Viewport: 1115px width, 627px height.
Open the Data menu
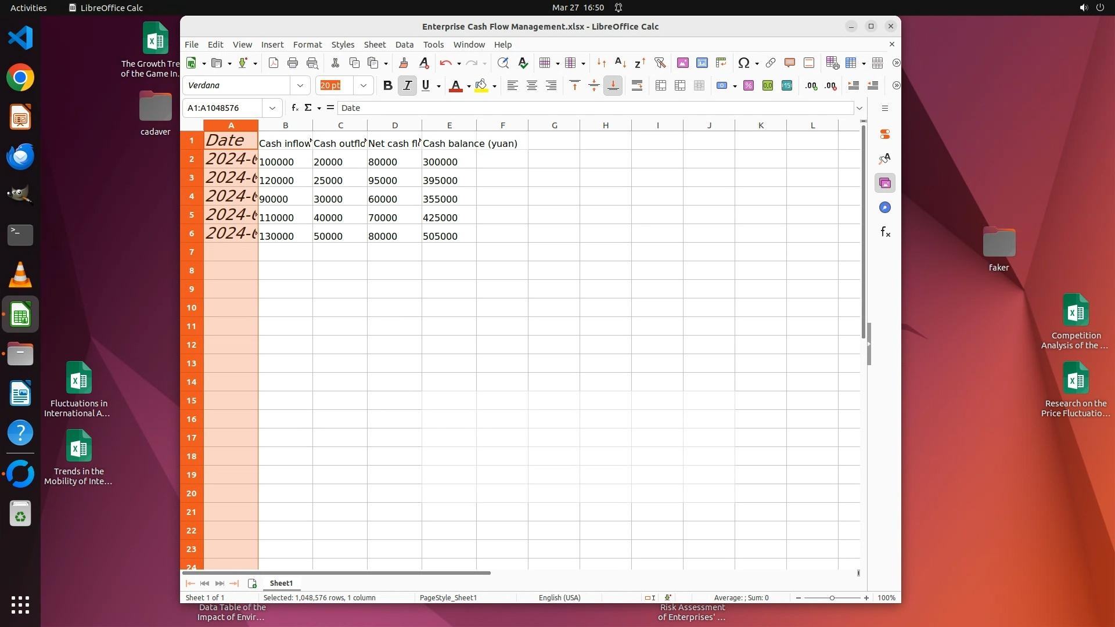click(404, 45)
